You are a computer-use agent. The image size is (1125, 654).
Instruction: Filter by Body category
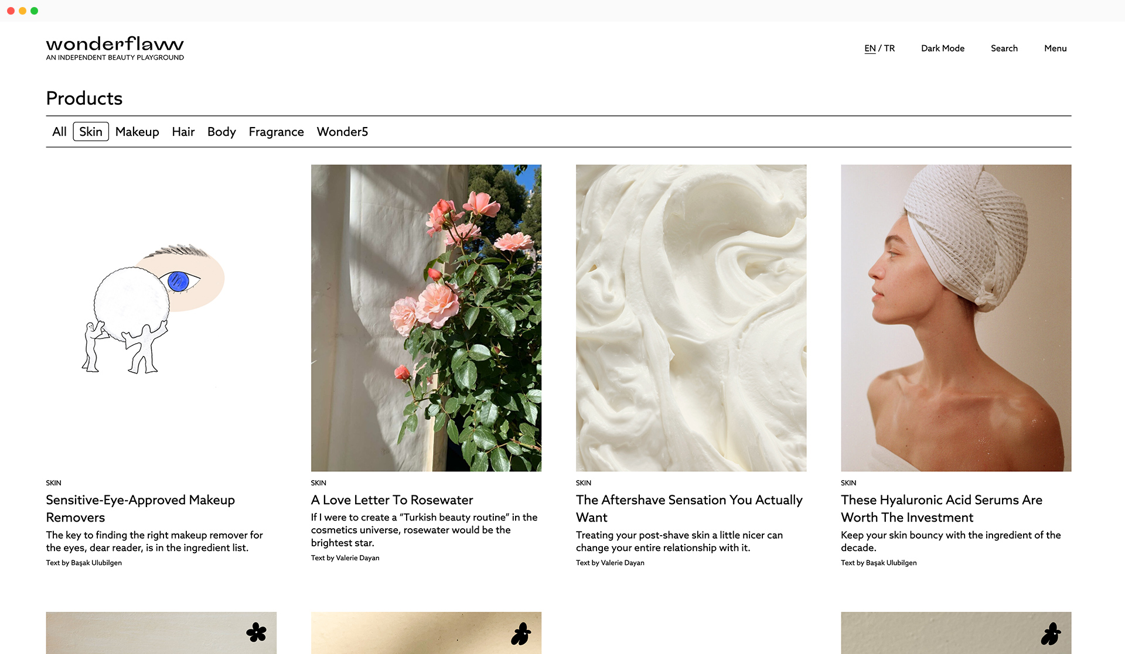coord(221,132)
